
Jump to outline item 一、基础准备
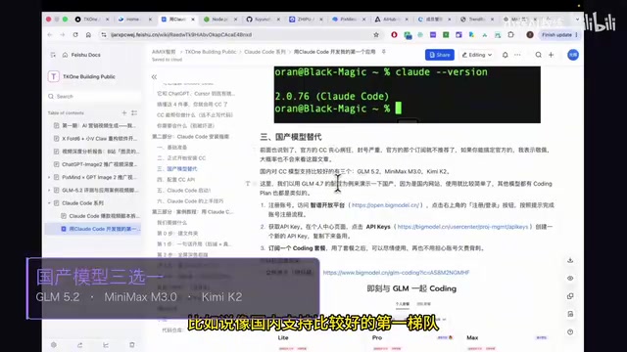tap(172, 148)
